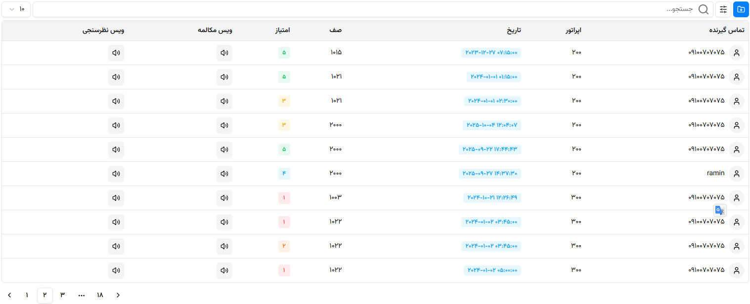Open the filter settings icon beside search
This screenshot has width=750, height=304.
[x=723, y=9]
